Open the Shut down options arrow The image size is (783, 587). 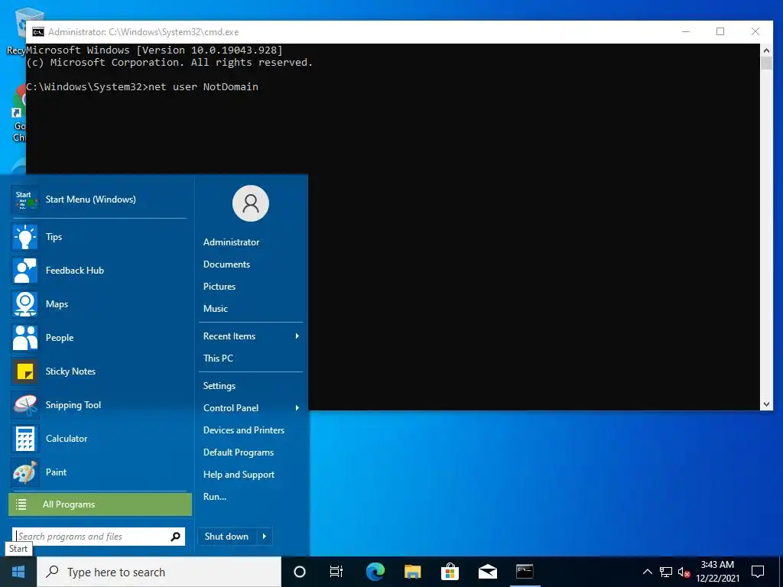point(265,537)
